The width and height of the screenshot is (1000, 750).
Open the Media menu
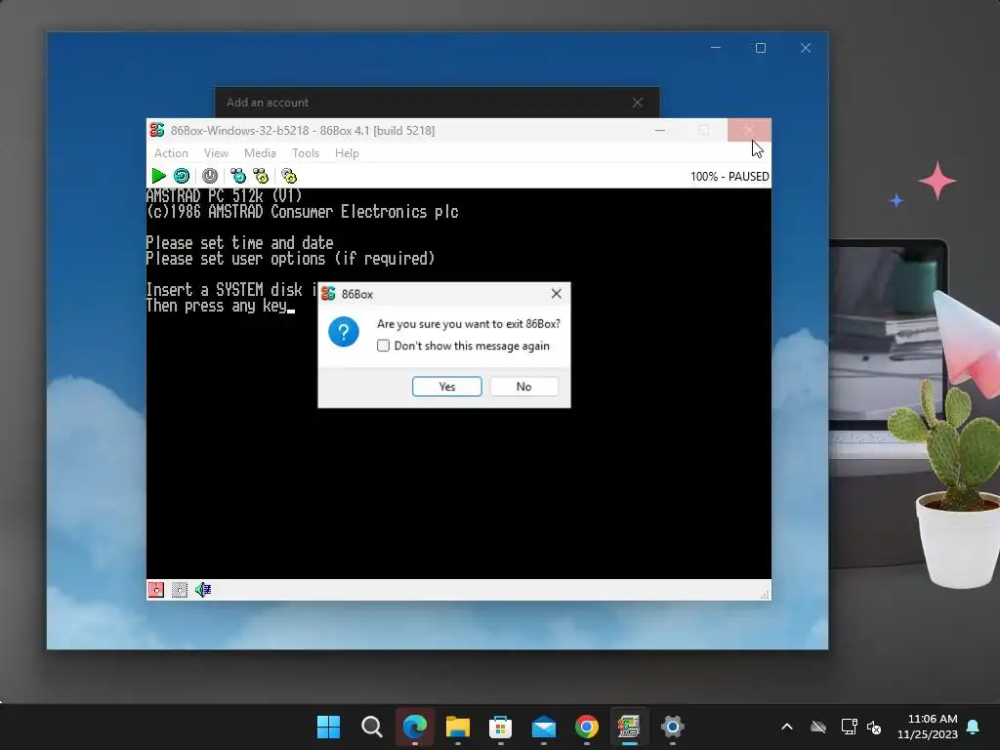click(x=260, y=153)
